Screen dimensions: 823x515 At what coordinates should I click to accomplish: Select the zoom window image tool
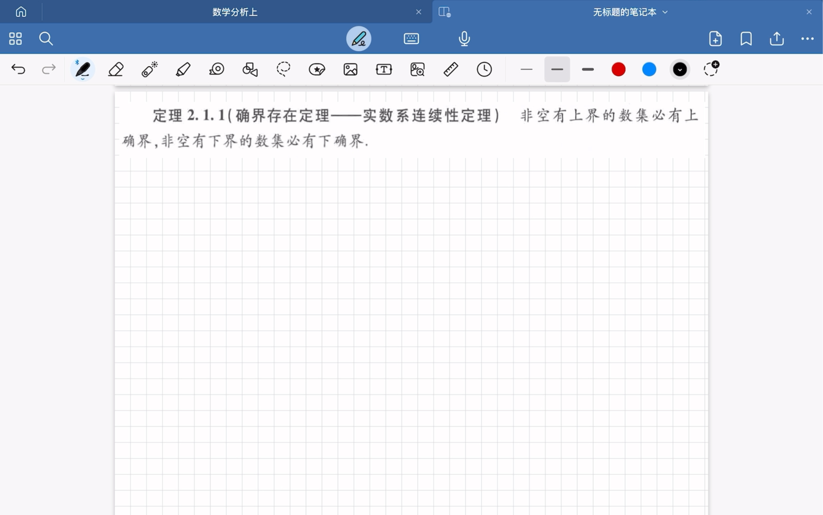418,69
